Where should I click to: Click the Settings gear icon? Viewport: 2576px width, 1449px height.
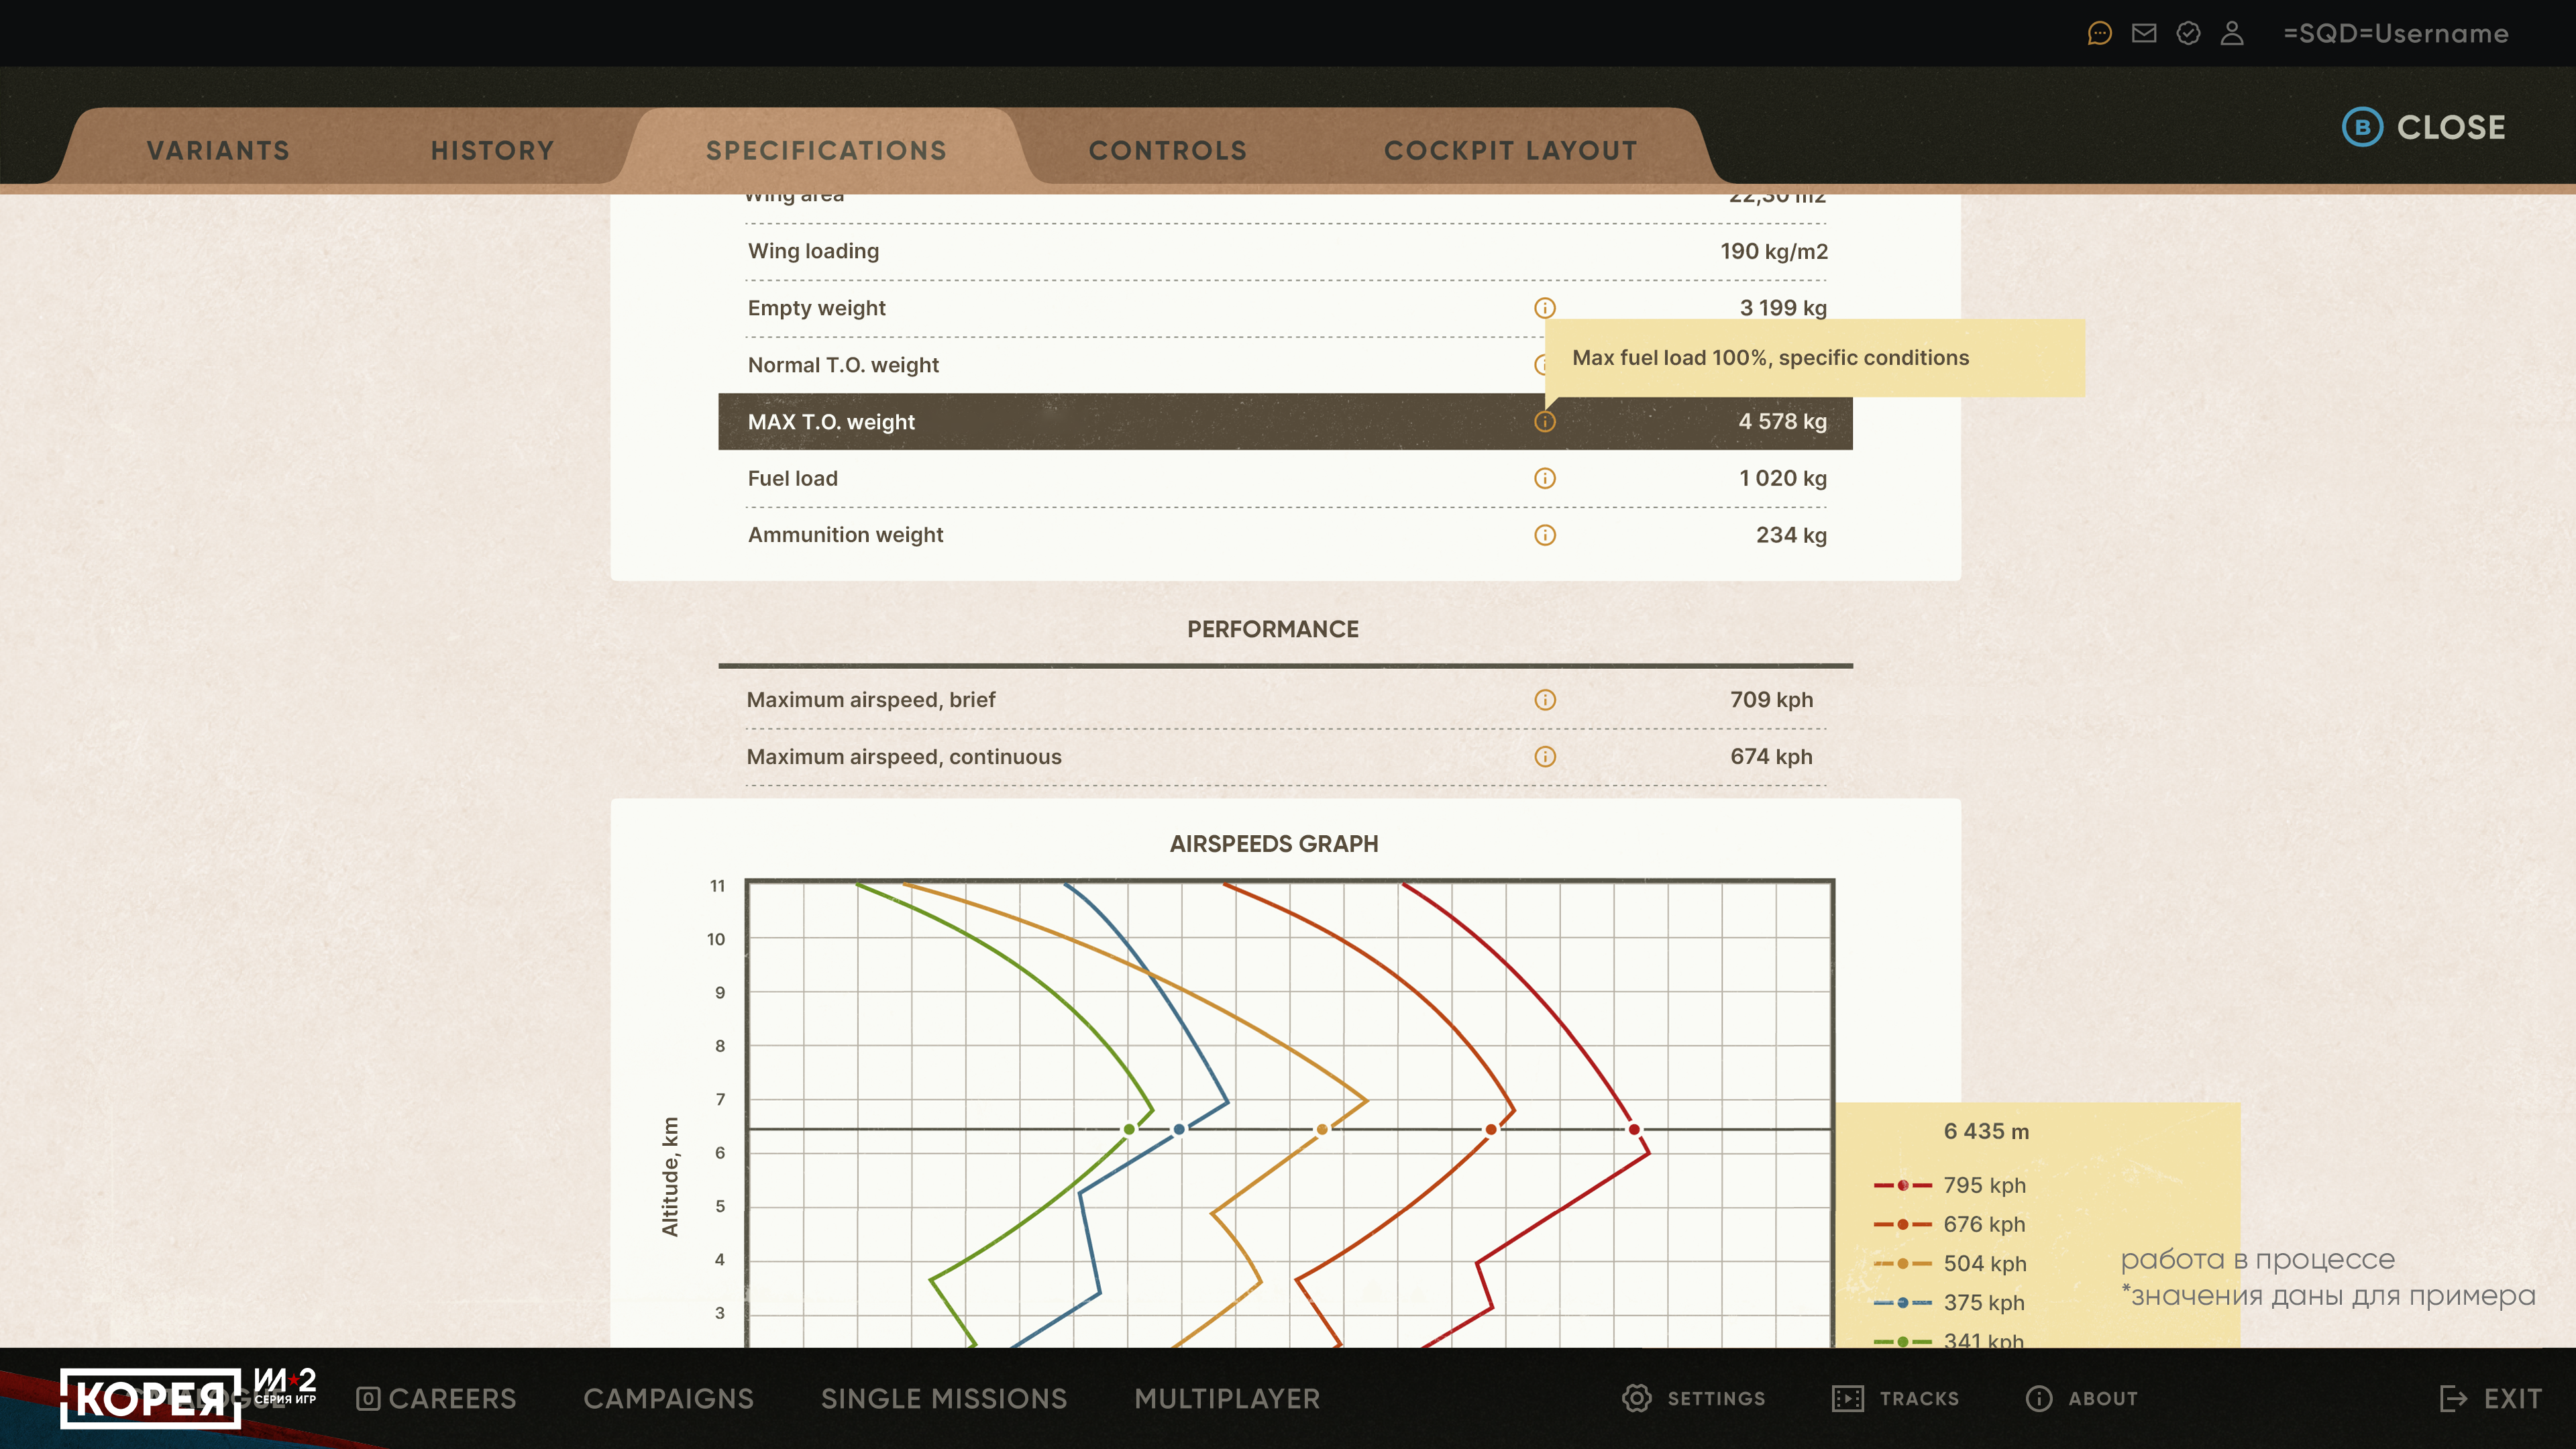(1636, 1398)
